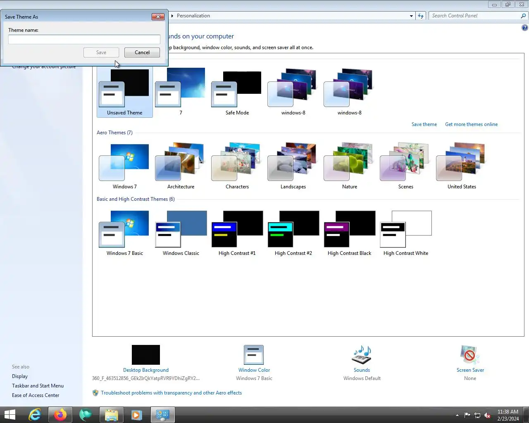Image resolution: width=529 pixels, height=423 pixels.
Task: Open Windows Explorer folder on taskbar
Action: 111,414
